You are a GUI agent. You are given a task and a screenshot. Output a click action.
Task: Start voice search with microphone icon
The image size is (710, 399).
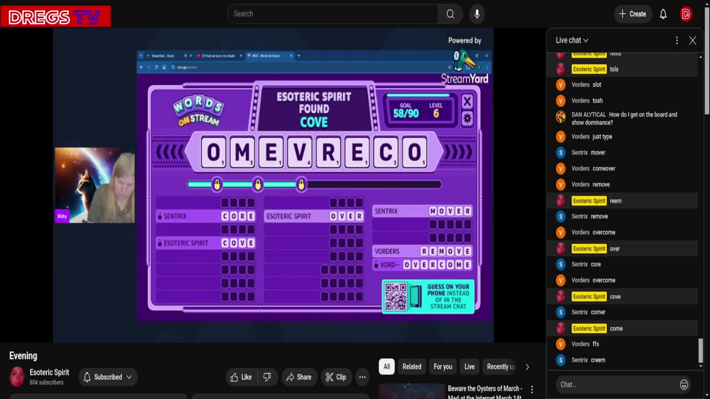click(476, 14)
